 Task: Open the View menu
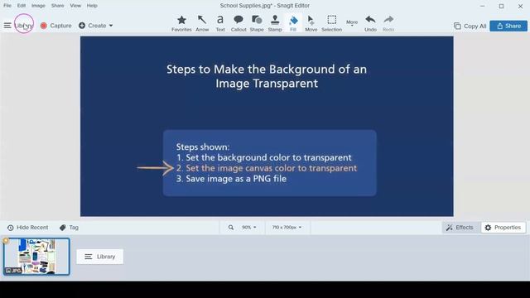coord(75,6)
